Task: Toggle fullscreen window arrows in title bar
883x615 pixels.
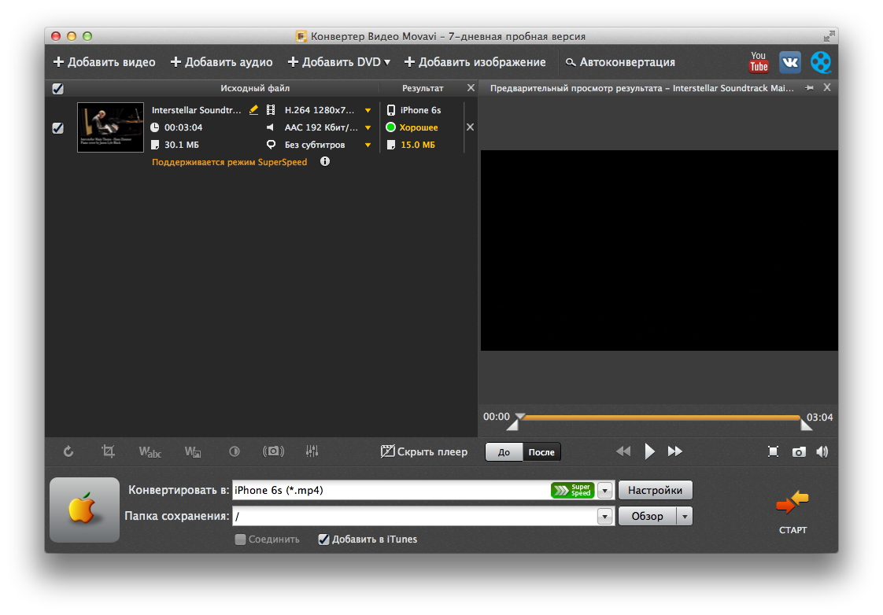Action: [829, 36]
